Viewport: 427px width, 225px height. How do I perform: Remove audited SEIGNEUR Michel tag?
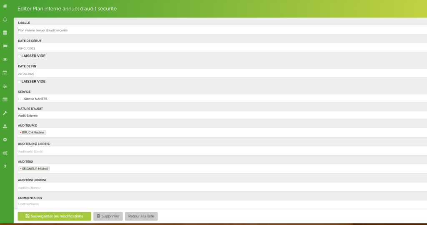[x=20, y=169]
